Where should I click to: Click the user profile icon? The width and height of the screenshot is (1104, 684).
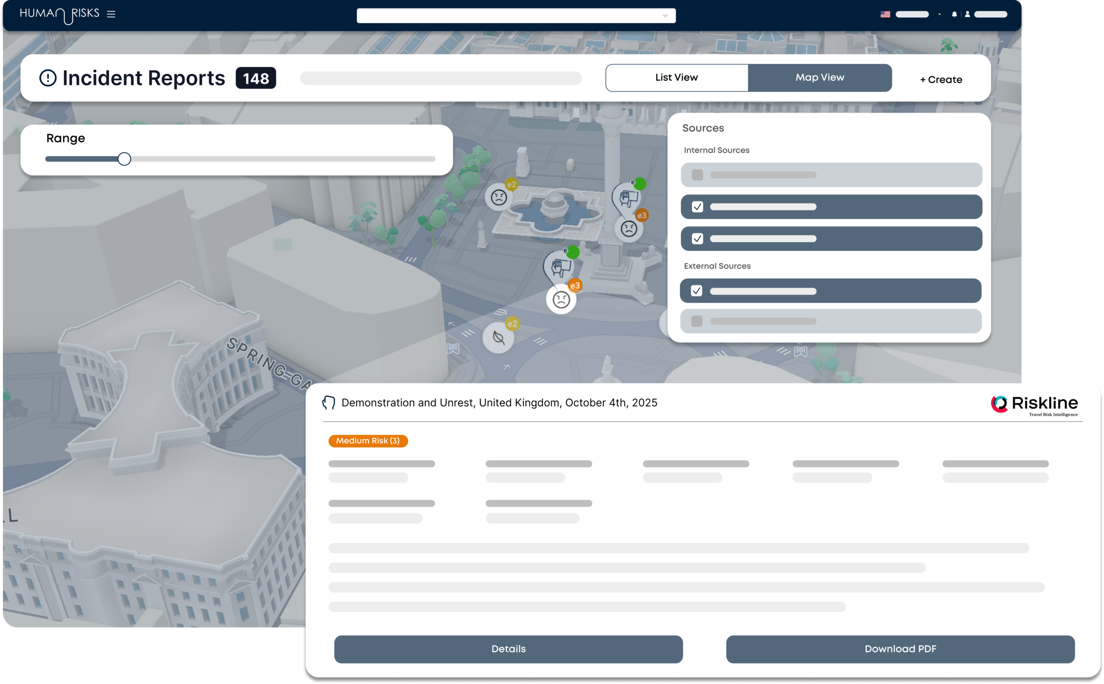click(x=967, y=15)
